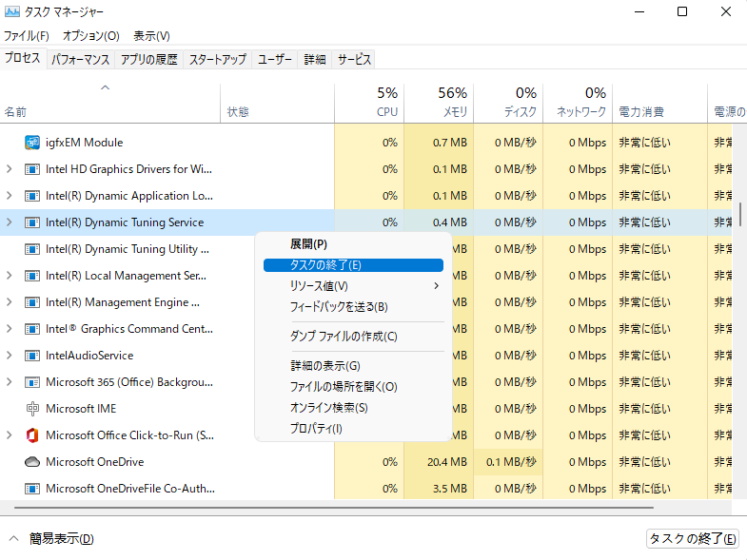The width and height of the screenshot is (747, 560).
Task: Sort by the 状態 column header
Action: (277, 104)
